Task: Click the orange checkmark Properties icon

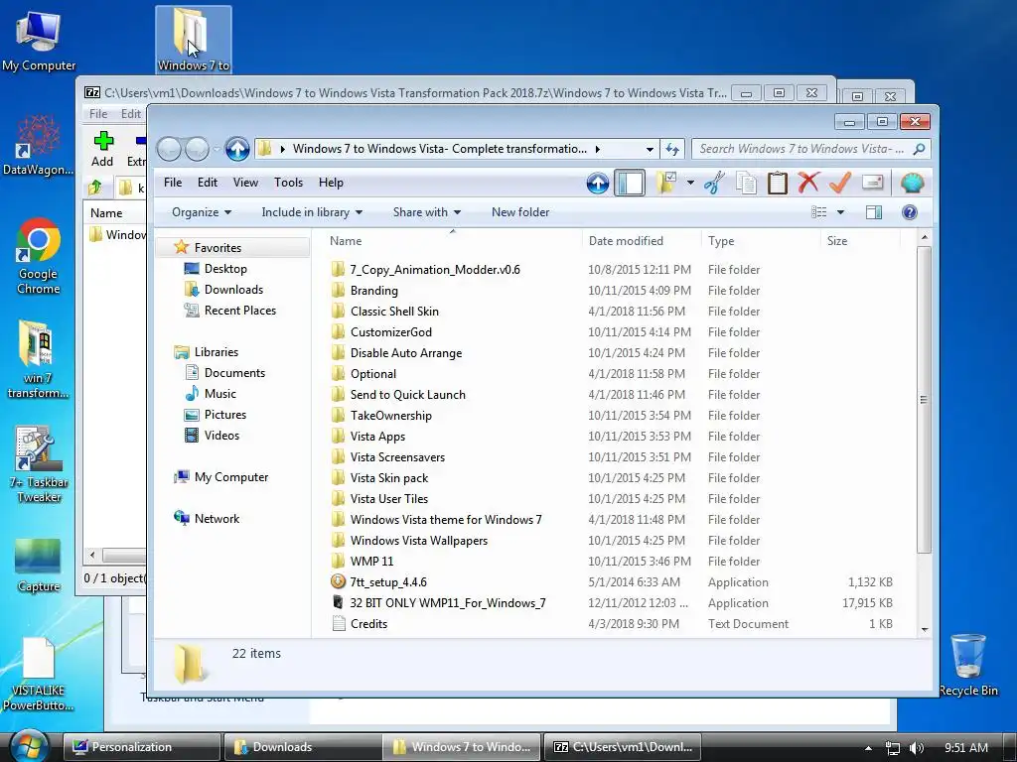Action: (840, 183)
